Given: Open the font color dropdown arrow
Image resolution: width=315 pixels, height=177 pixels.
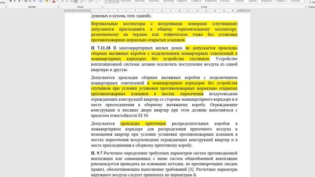Looking at the screenshot, I should pos(57,1).
